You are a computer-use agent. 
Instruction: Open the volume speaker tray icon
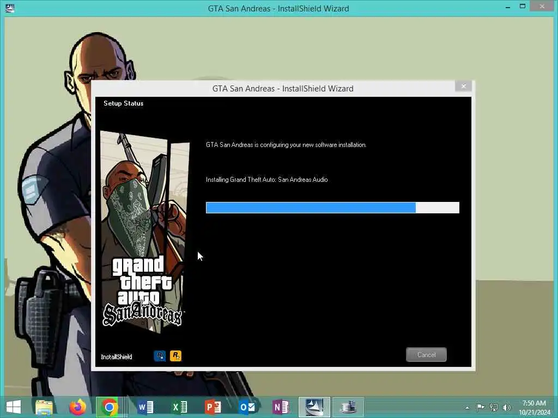[x=507, y=407]
